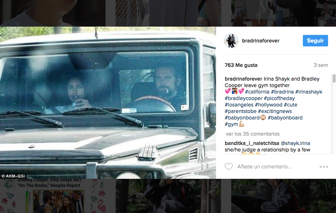Viewport: 336px width, 213px height.
Task: Open the bradrinaforever profile avatar
Action: [231, 41]
